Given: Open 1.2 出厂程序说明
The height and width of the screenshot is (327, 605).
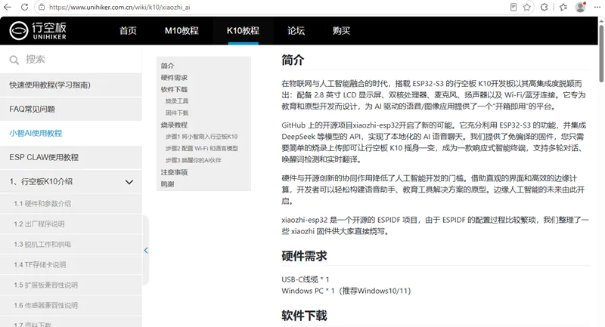Looking at the screenshot, I should pos(71,224).
